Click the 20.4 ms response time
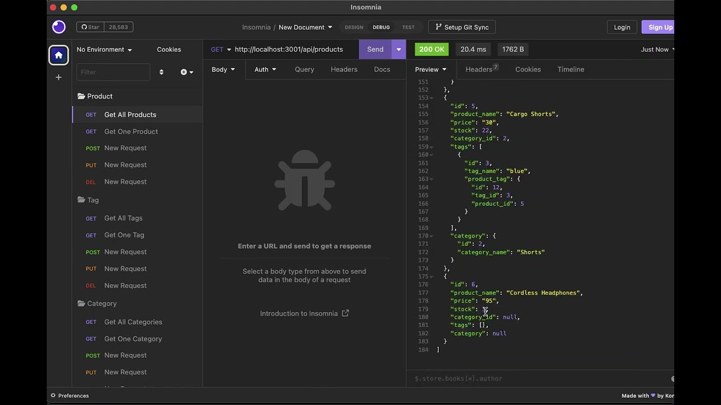721x405 pixels. (473, 49)
